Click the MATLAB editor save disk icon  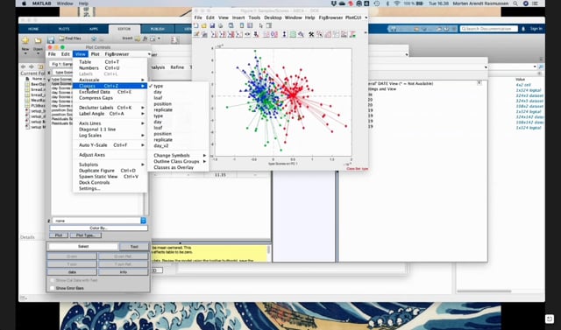51,40
